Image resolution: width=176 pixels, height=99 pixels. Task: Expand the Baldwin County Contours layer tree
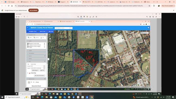pyautogui.click(x=28, y=45)
